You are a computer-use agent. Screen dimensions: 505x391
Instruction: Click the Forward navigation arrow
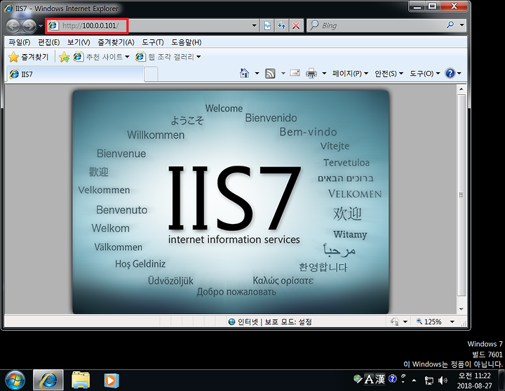[x=29, y=26]
